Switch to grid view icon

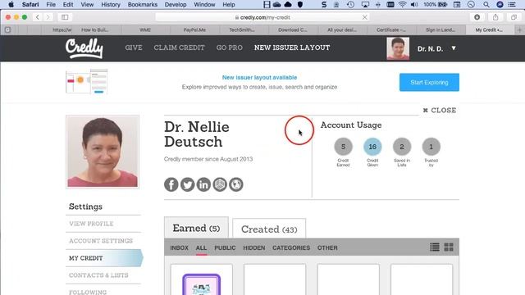pos(449,247)
